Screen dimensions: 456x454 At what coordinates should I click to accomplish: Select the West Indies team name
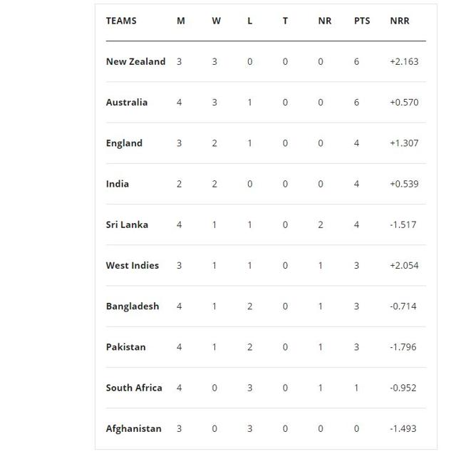tap(133, 266)
